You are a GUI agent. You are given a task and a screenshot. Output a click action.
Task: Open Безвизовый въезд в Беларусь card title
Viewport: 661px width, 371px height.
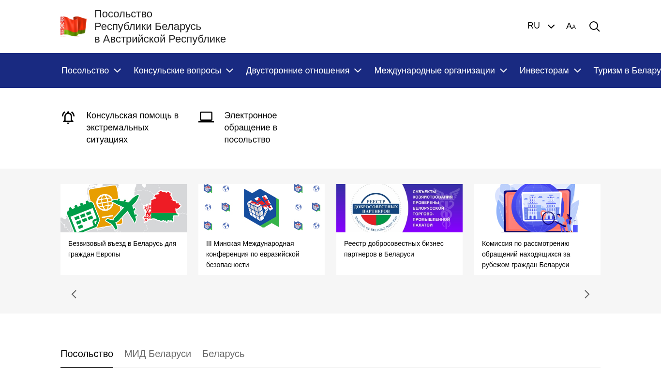(x=122, y=249)
